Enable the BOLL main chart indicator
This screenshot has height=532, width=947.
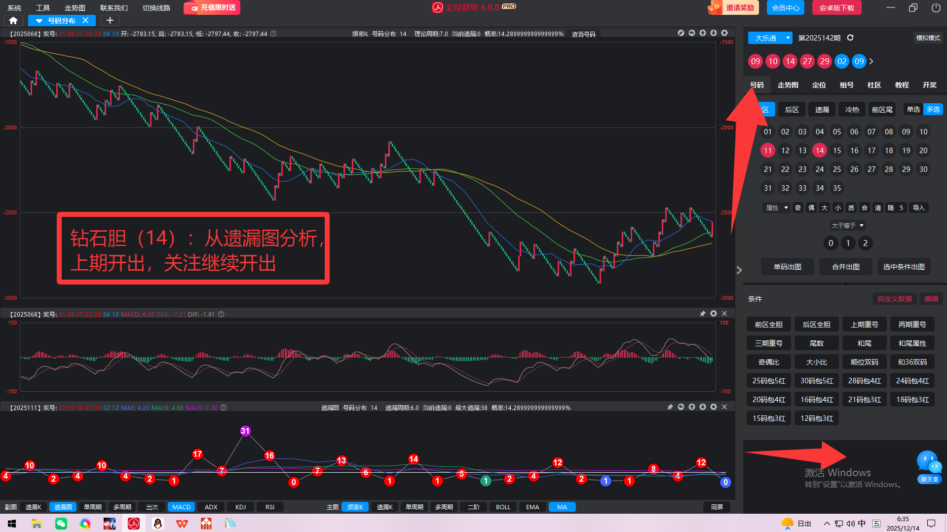[503, 507]
